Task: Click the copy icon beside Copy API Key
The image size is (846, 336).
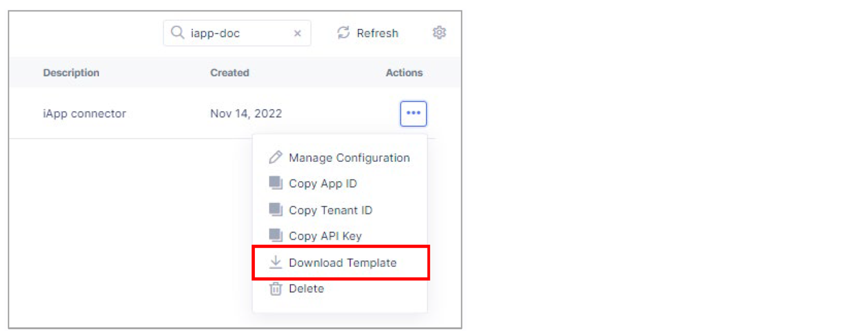Action: point(275,236)
